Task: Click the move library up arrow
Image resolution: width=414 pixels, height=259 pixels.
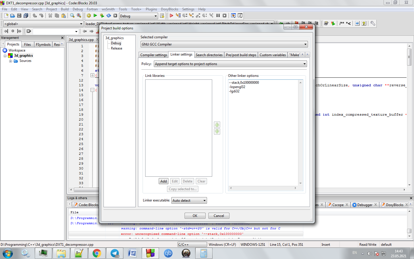Action: (217, 125)
